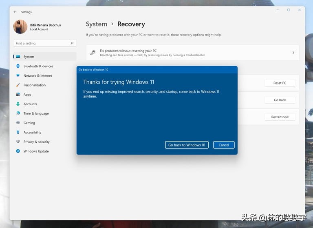The height and width of the screenshot is (228, 313).
Task: Cancel the rollback dialog
Action: (x=224, y=145)
